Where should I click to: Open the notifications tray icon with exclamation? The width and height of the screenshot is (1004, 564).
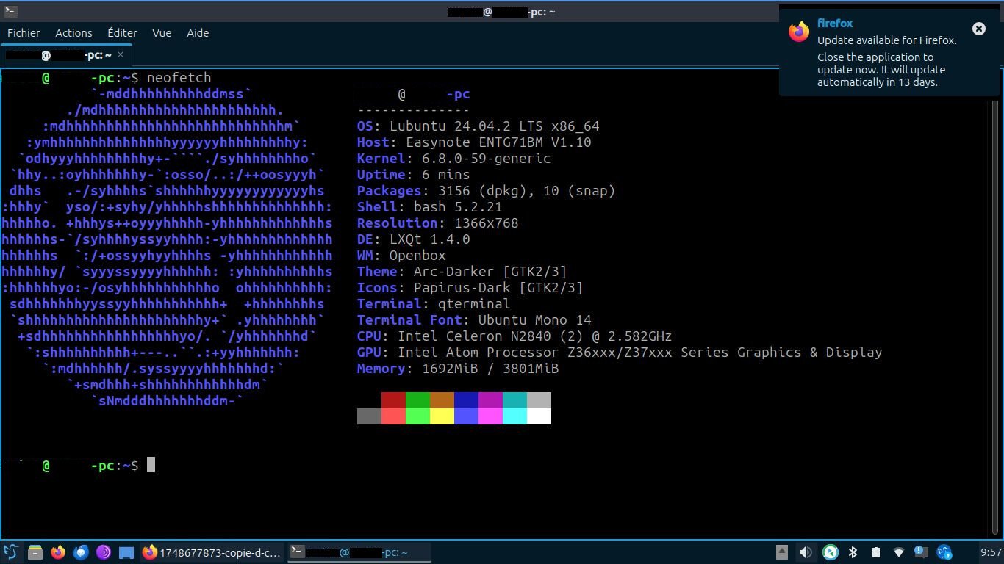[921, 552]
